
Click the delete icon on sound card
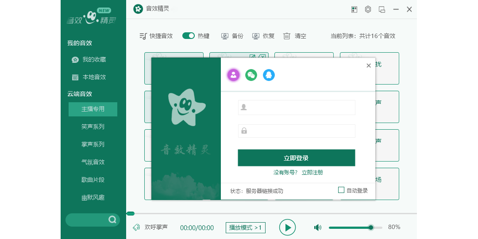coord(262,56)
